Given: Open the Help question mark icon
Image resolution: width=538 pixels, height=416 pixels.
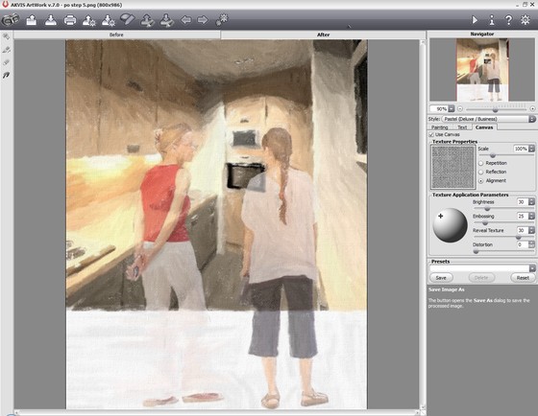Looking at the screenshot, I should 508,20.
